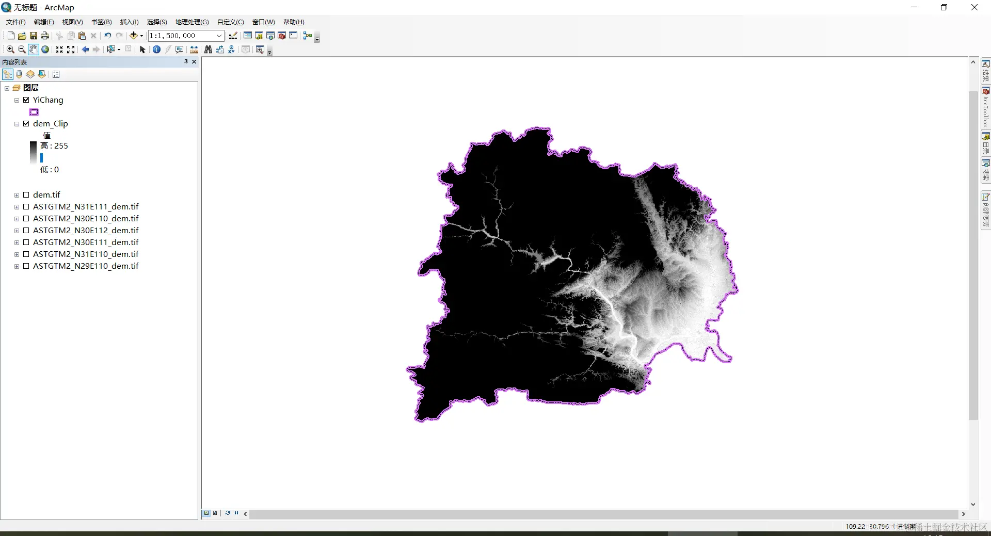
Task: Click the Fixed Zoom In icon
Action: (59, 50)
